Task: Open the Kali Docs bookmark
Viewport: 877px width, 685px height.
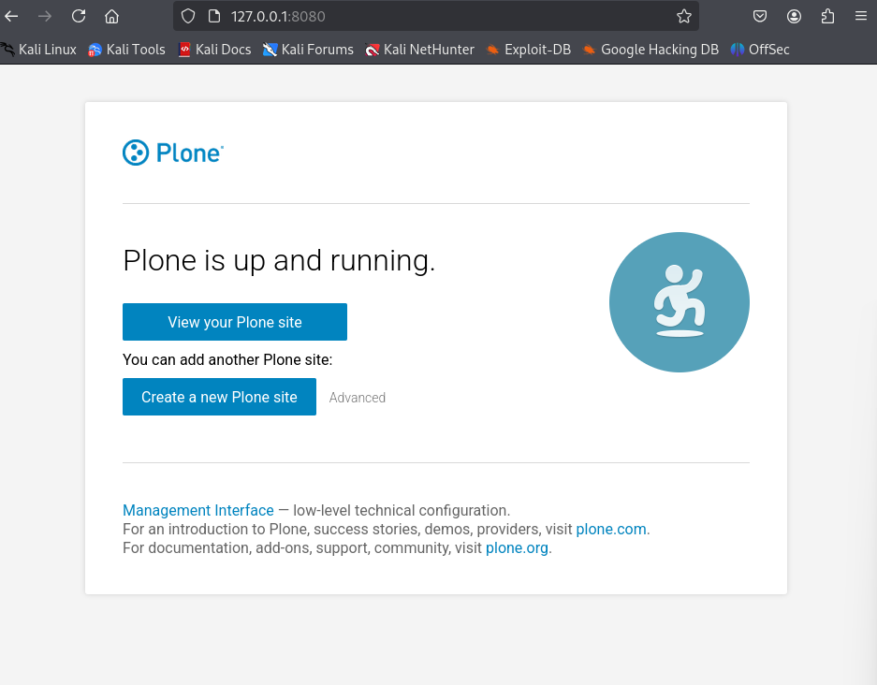Action: 214,50
